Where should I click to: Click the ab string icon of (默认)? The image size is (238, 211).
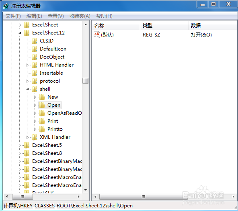(x=97, y=34)
